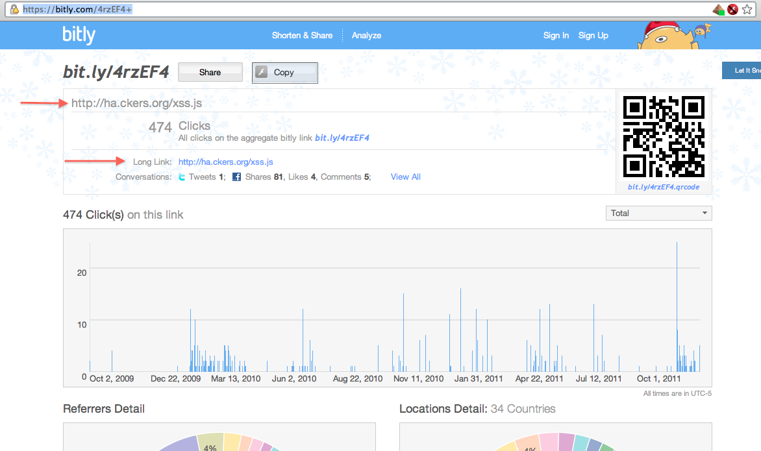This screenshot has height=451, width=761.
Task: Click the Shares 81 count
Action: point(265,177)
